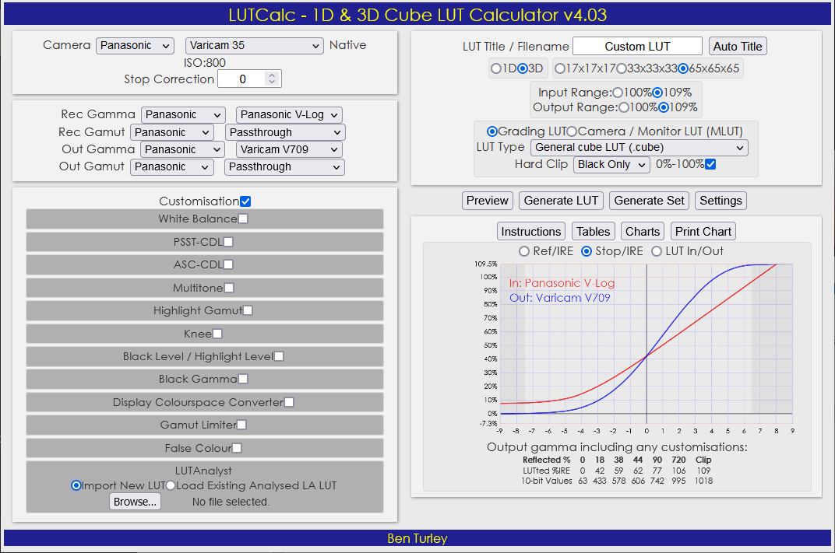Switch to the Charts view
This screenshot has width=835, height=553.
click(643, 232)
